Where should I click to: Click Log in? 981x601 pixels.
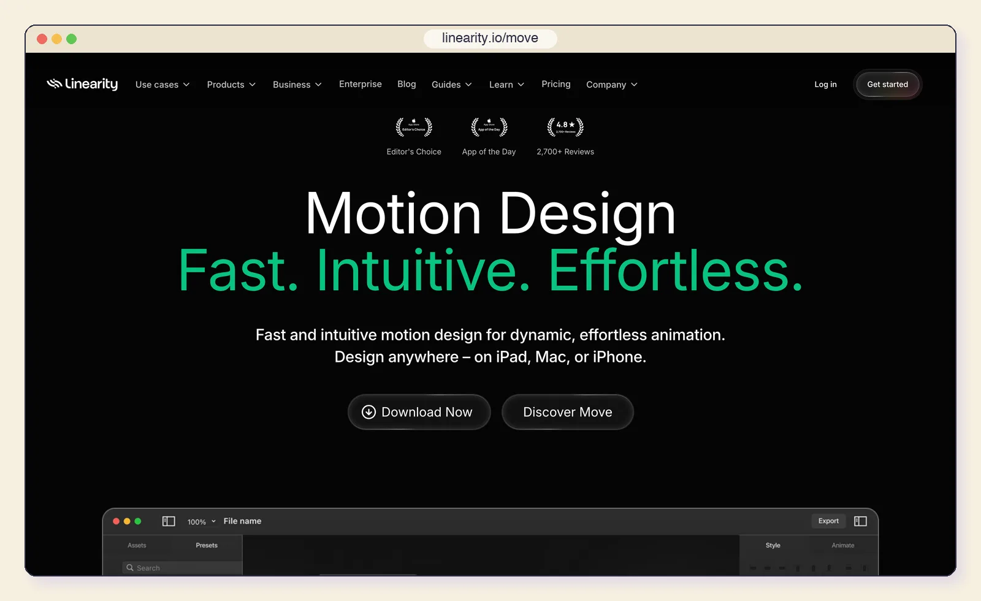tap(825, 85)
